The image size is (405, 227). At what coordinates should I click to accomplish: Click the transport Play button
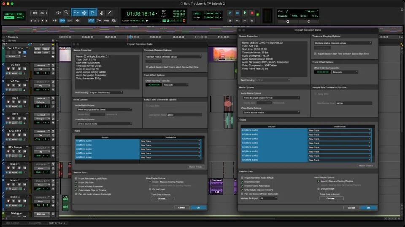pos(245,13)
